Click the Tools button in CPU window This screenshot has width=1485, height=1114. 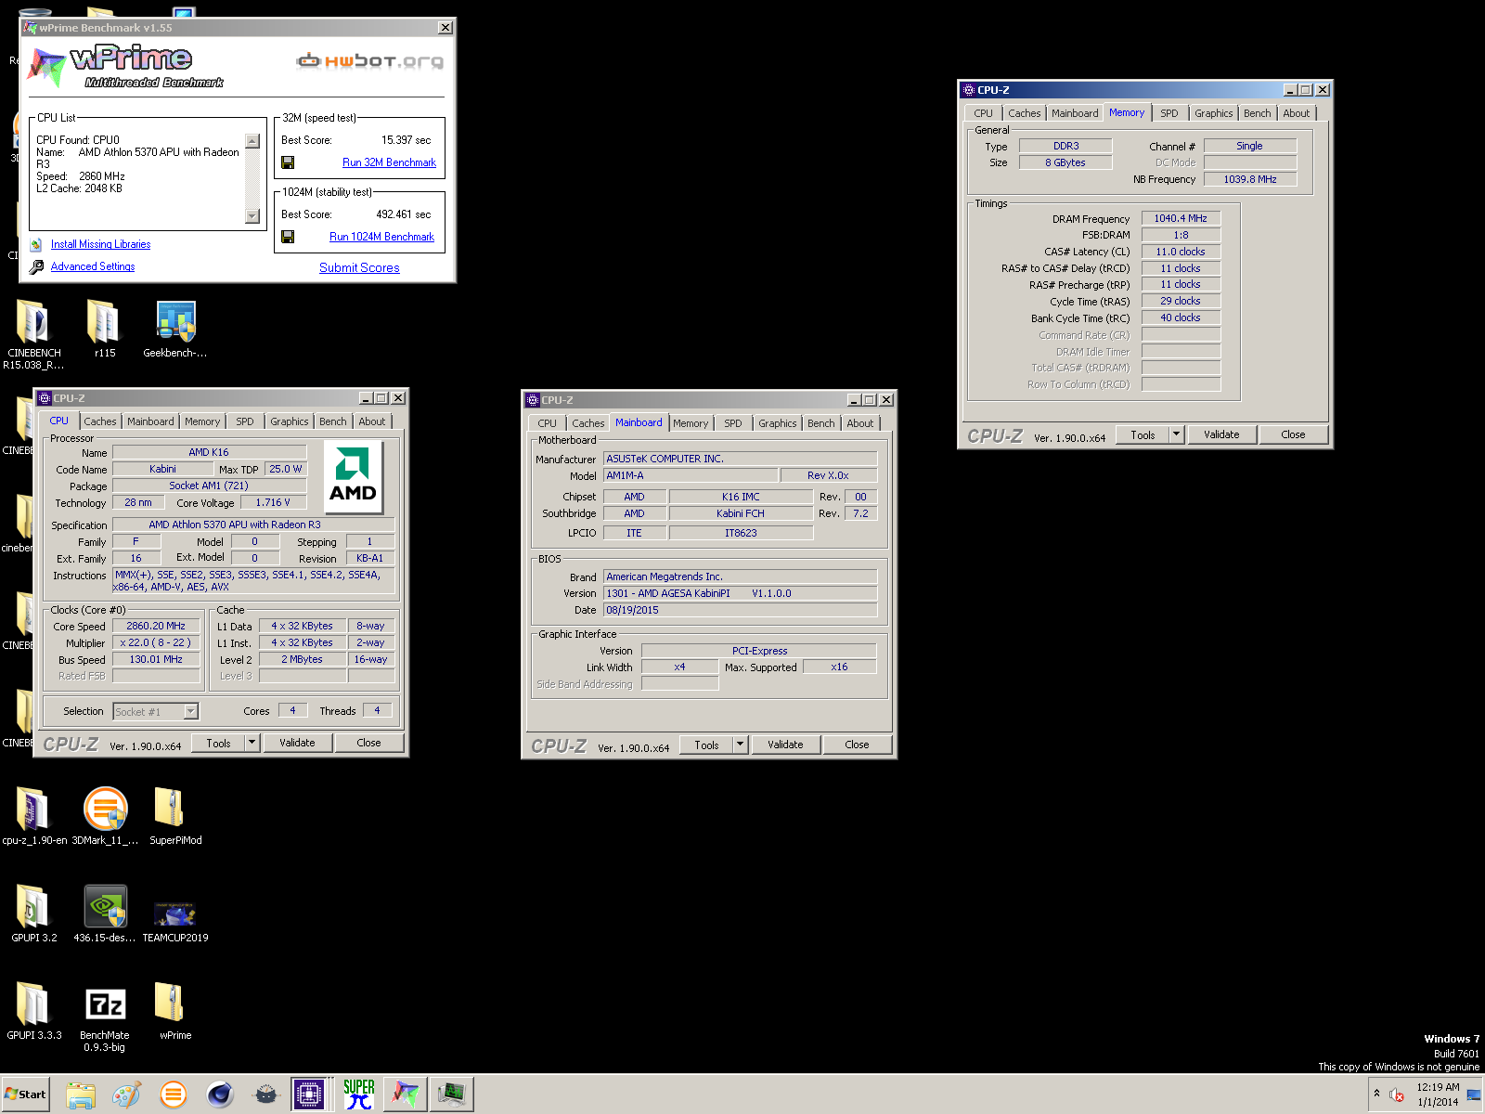coord(218,743)
